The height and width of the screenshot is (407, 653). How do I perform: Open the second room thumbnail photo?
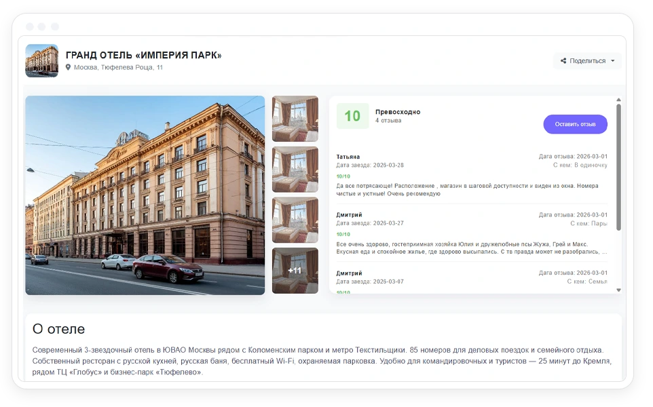[x=295, y=170]
